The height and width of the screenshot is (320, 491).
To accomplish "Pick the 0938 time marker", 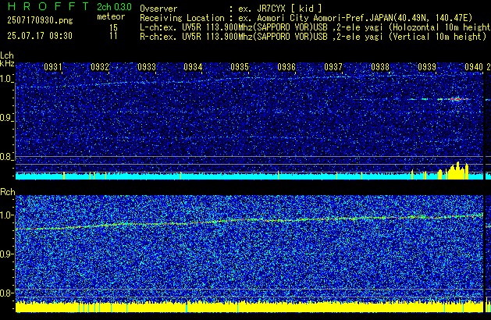I will click(380, 67).
